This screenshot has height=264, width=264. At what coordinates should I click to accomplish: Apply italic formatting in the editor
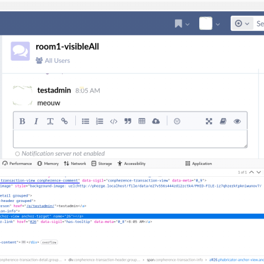36,121
